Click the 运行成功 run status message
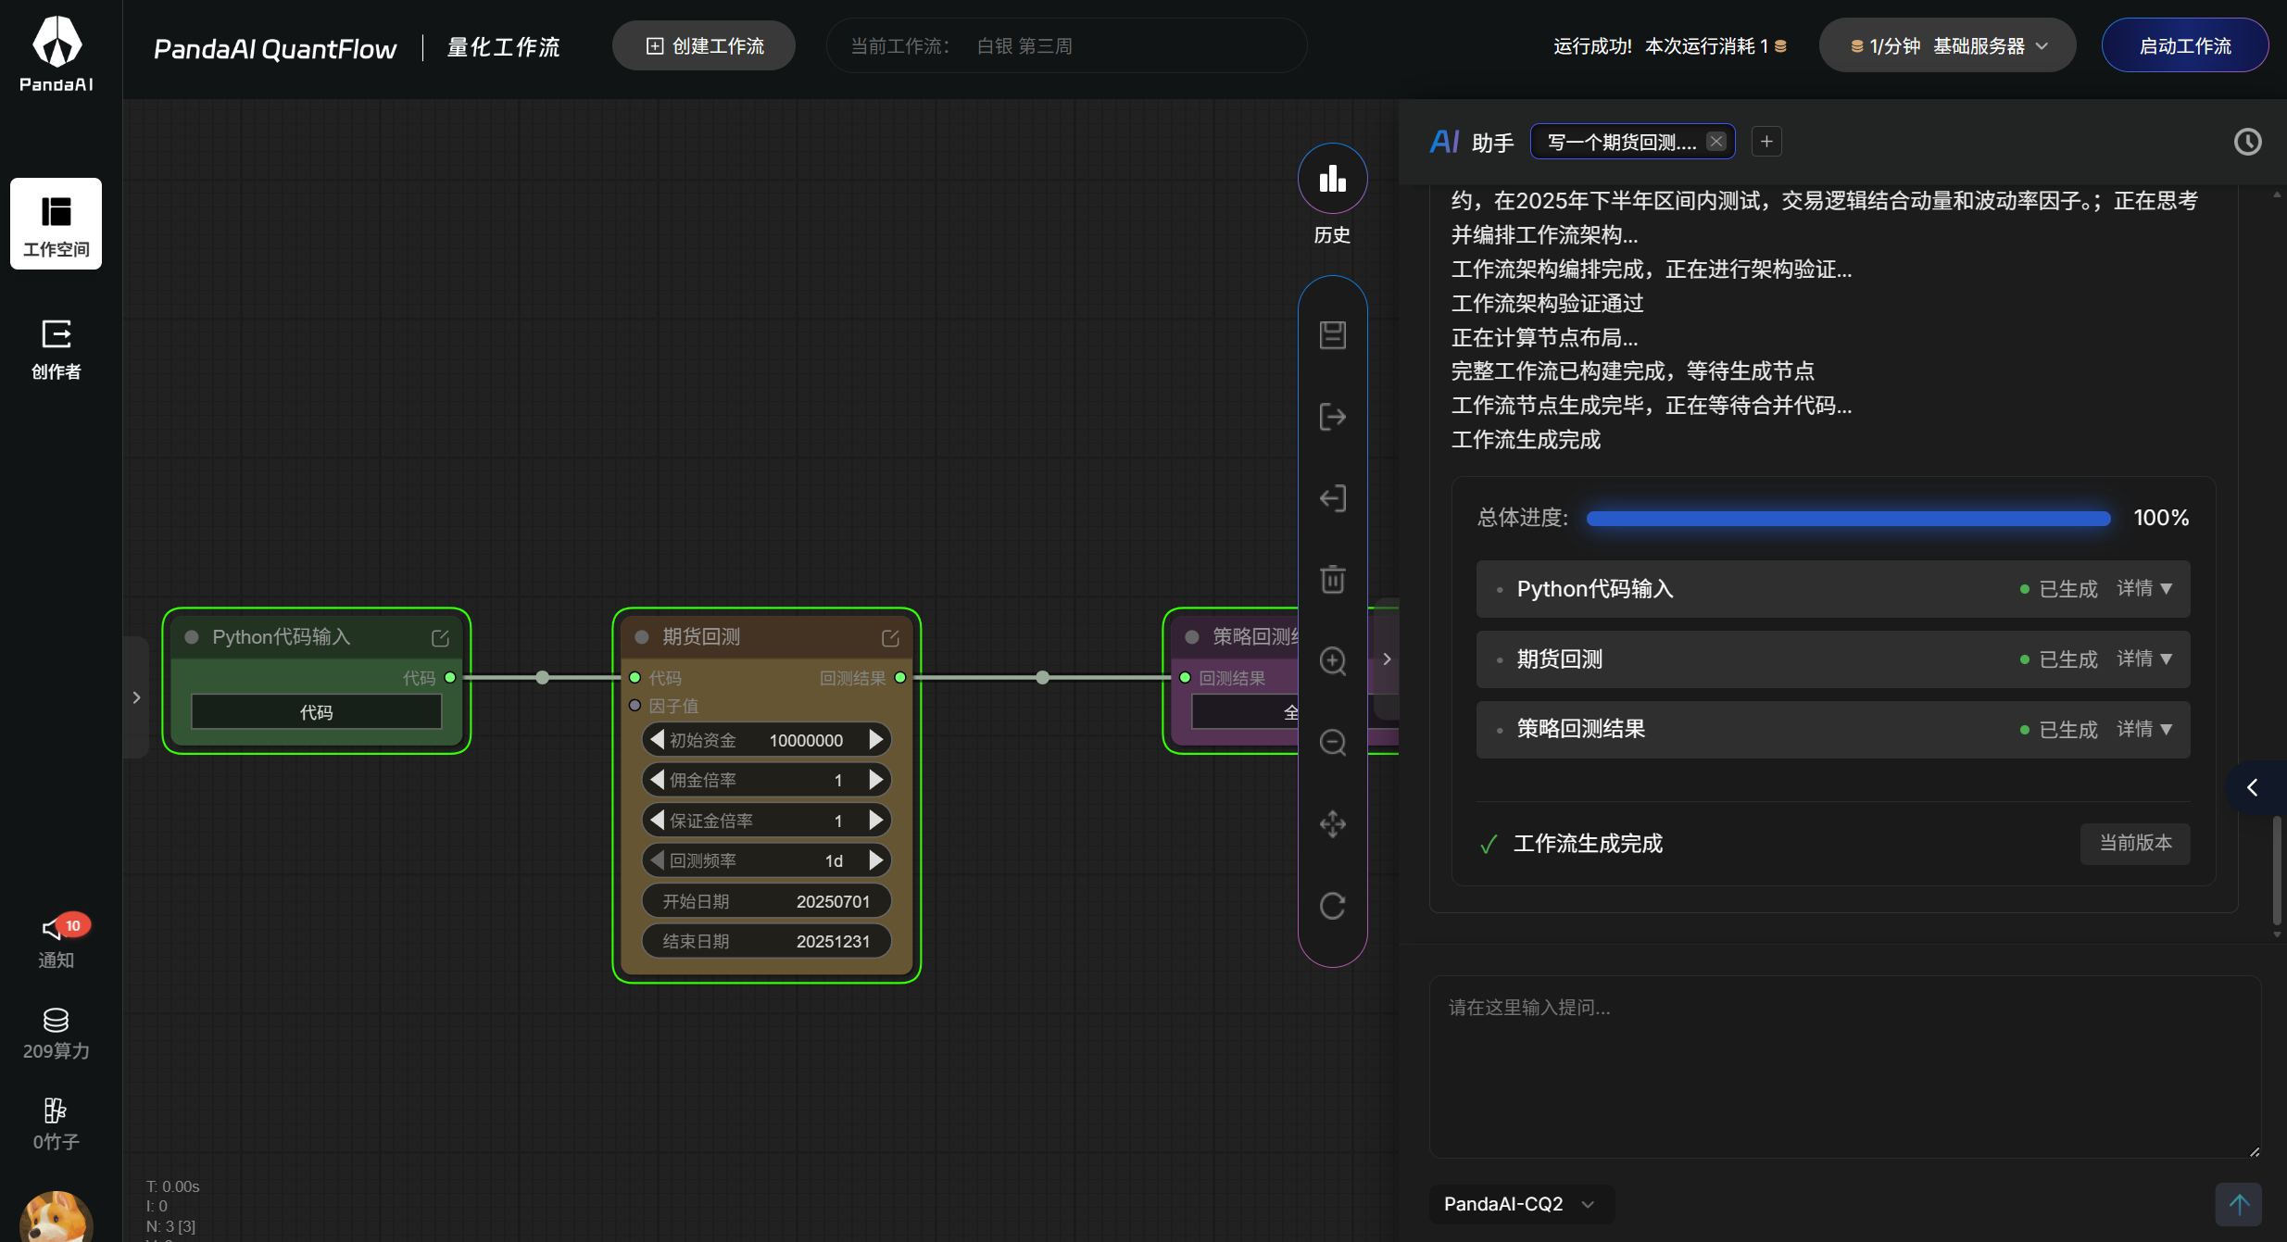The width and height of the screenshot is (2287, 1242). 1669,46
